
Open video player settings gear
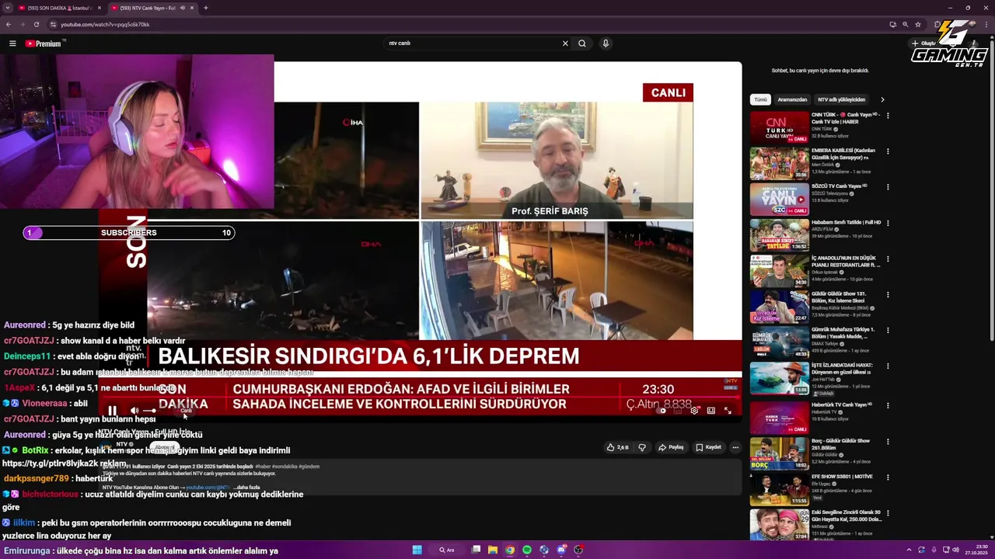(x=694, y=411)
